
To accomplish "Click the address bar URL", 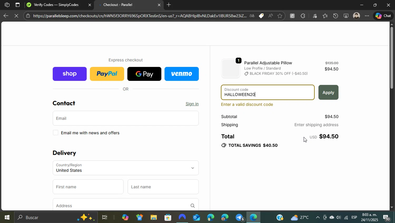I will point(140,16).
